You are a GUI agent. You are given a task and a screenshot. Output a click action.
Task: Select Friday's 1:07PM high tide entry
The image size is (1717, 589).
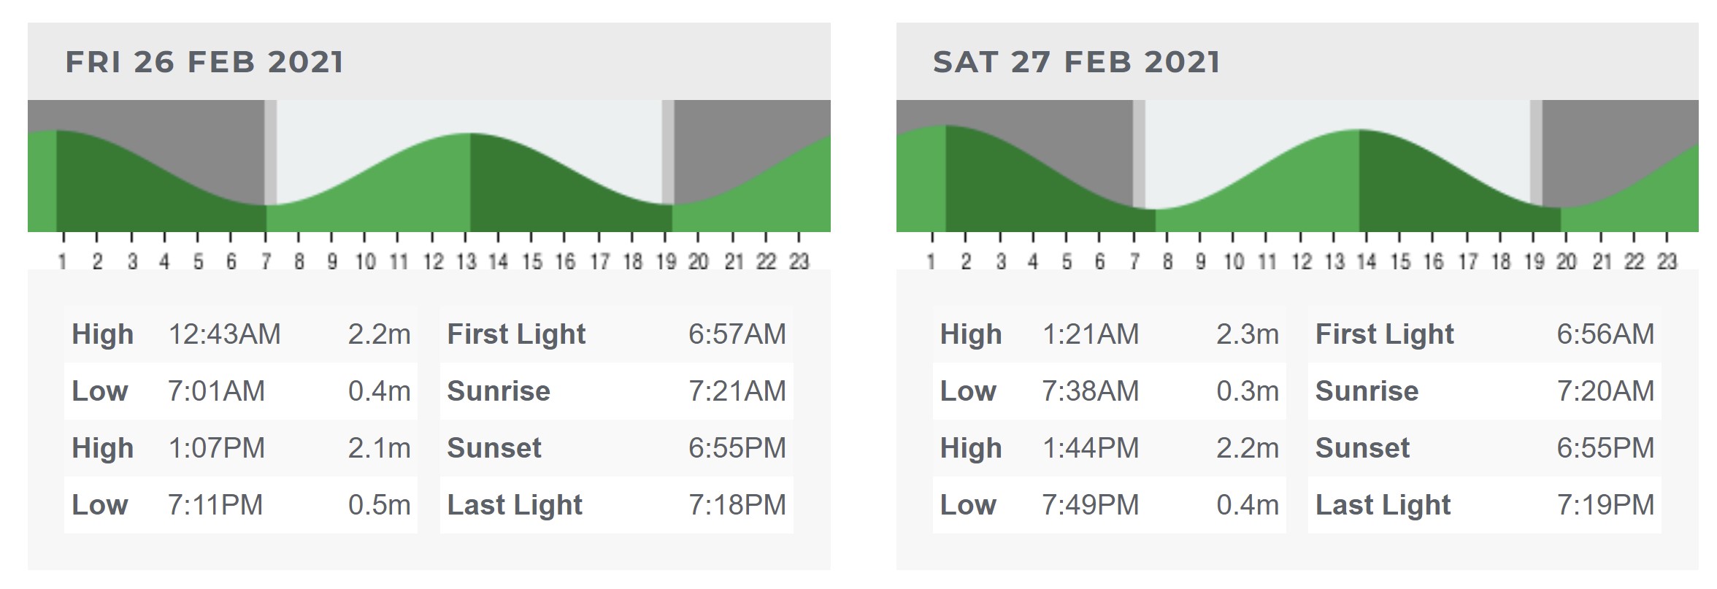[x=241, y=448]
